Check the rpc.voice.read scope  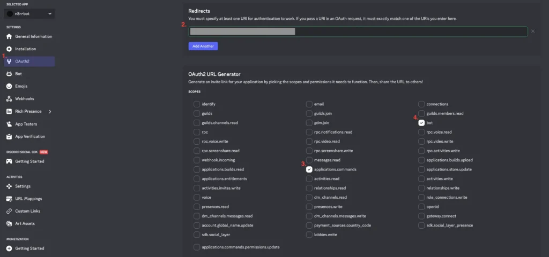pyautogui.click(x=421, y=132)
